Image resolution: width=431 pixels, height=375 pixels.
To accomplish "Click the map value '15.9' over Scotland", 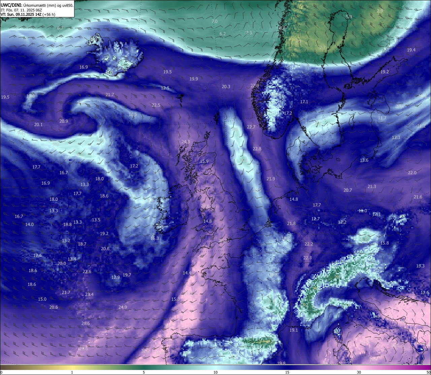I will 204,161.
